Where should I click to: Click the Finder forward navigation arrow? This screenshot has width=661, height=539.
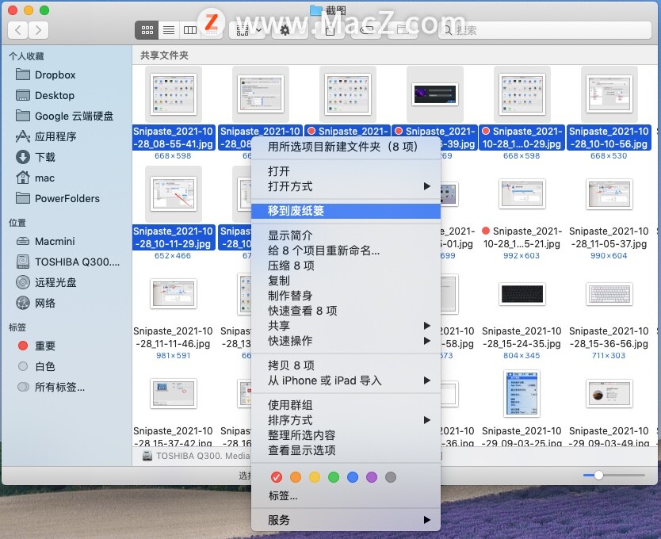tap(38, 30)
